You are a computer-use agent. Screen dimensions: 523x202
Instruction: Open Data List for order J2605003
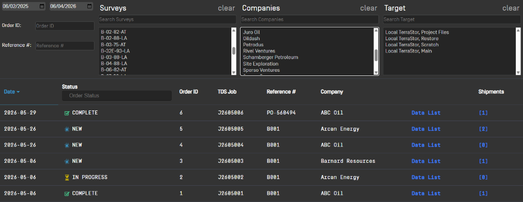[426, 161]
